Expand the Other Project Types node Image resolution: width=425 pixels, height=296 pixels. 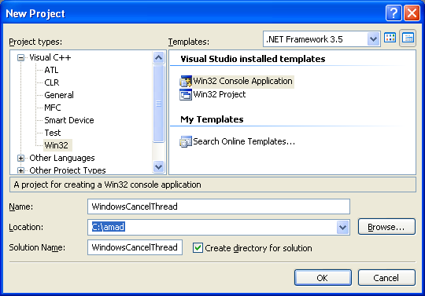20,170
